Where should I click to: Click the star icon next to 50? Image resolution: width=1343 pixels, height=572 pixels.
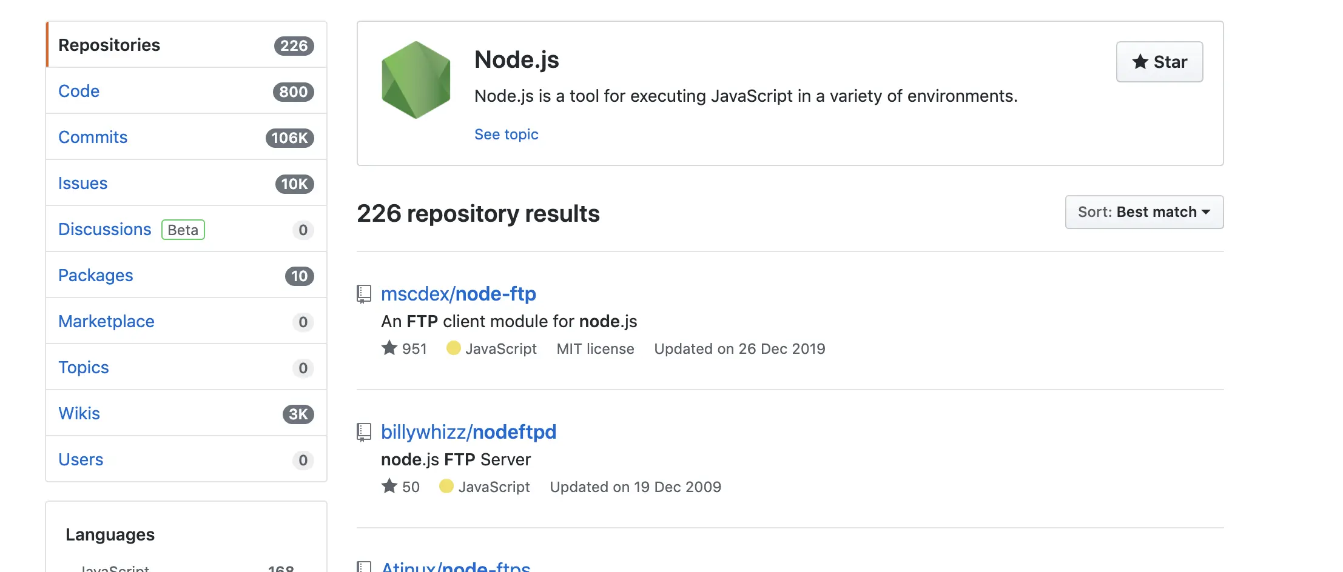(389, 487)
